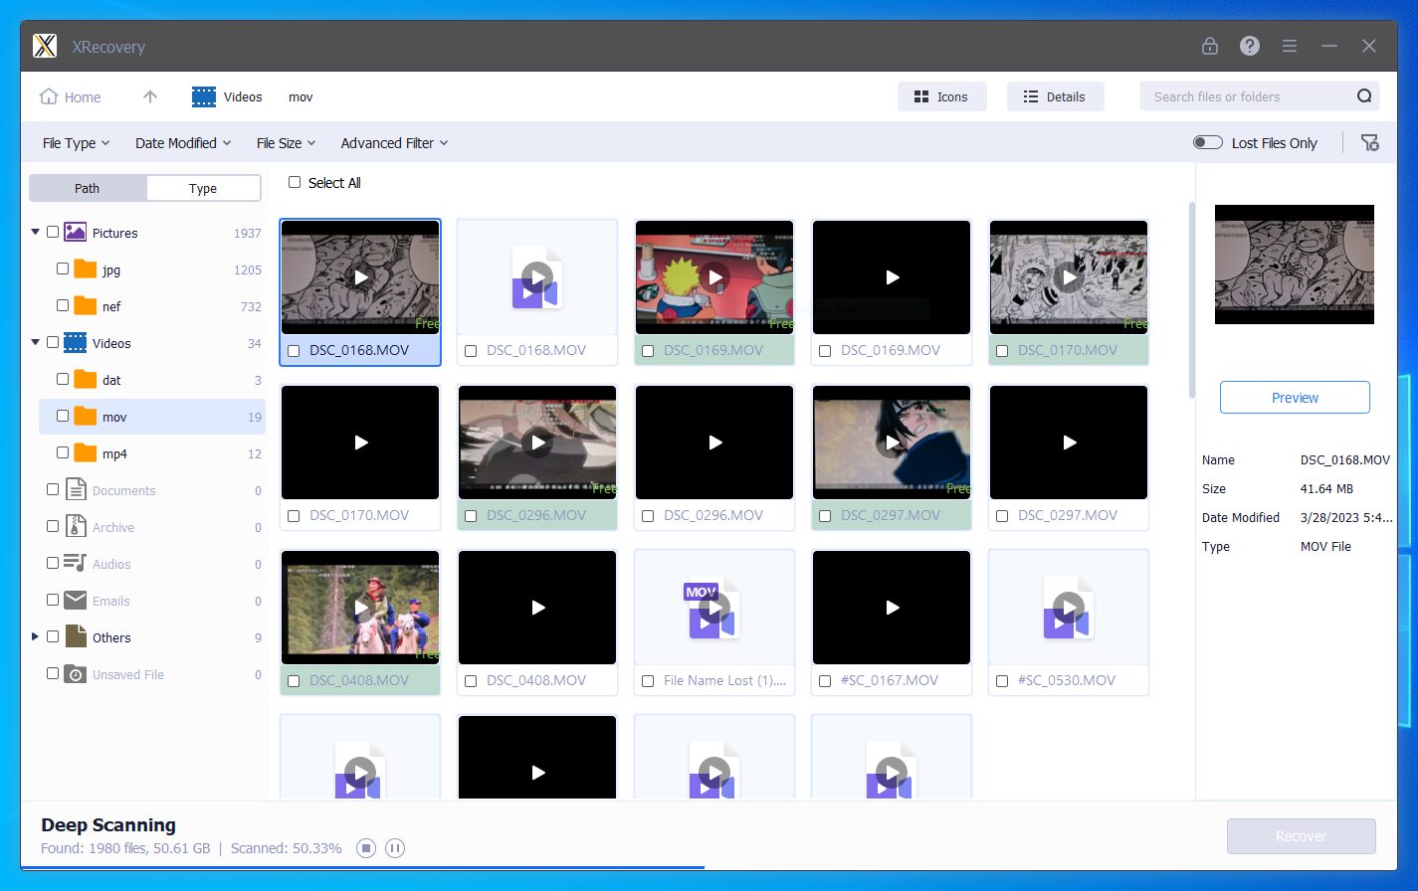Check the mov folder checkbox
1418x891 pixels.
[x=63, y=416]
